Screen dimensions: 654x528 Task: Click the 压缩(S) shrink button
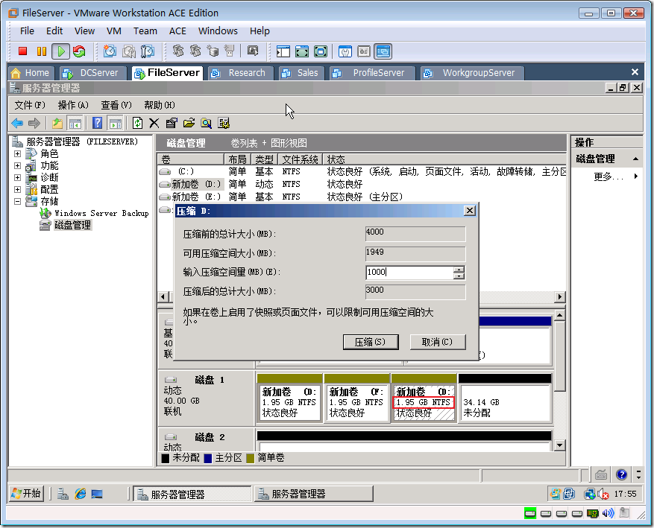click(371, 342)
